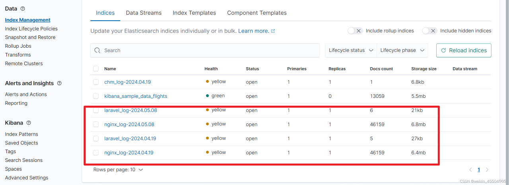
Task: Check the nginx_log-2024.05.08 row checkbox
Action: pos(96,124)
